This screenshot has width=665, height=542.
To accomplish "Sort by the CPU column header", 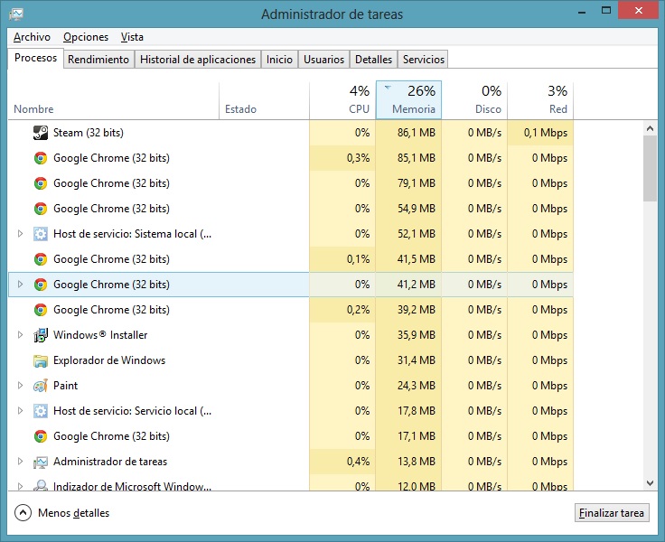I will [342, 100].
